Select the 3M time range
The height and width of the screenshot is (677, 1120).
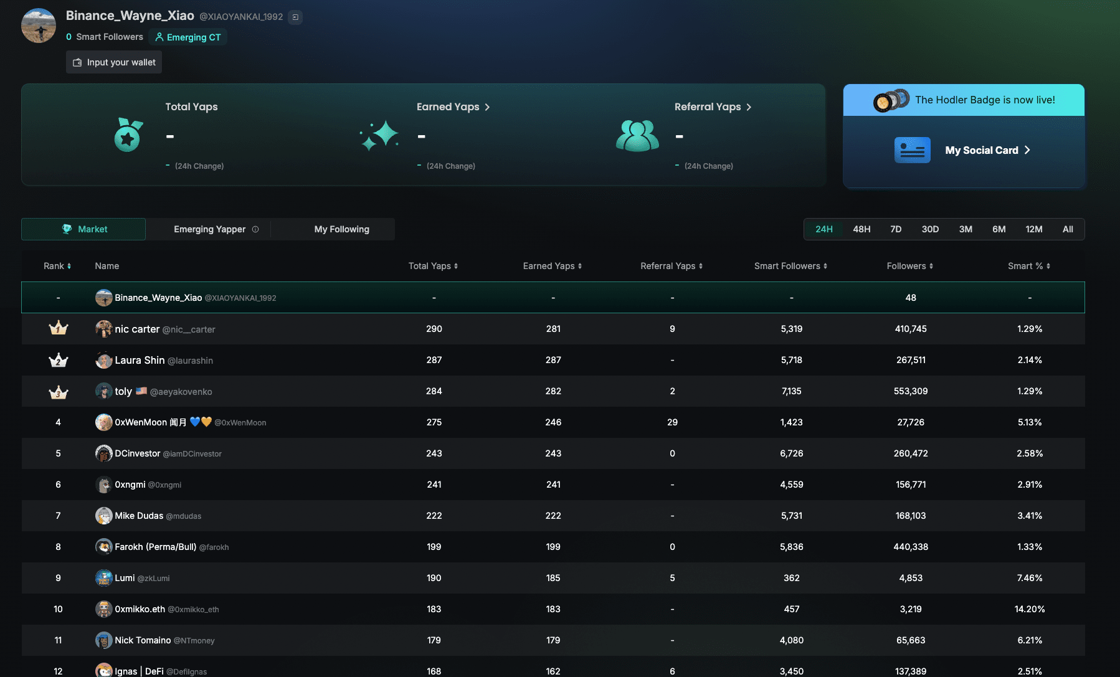966,229
